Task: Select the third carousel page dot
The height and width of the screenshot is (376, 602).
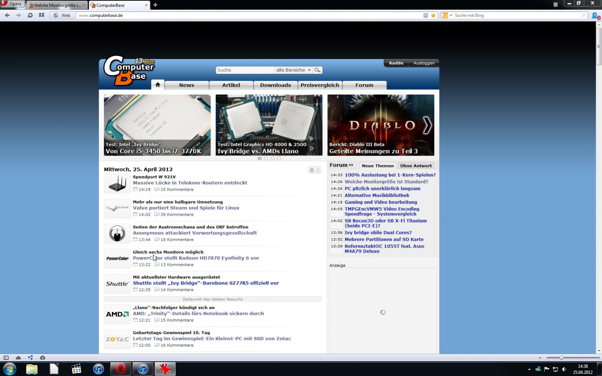Action: pyautogui.click(x=272, y=158)
